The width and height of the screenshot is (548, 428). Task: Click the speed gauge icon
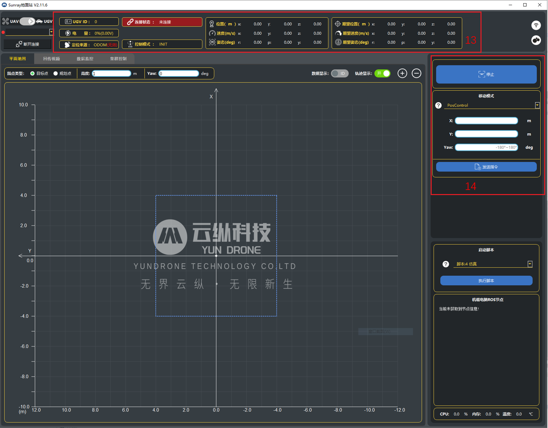[212, 33]
